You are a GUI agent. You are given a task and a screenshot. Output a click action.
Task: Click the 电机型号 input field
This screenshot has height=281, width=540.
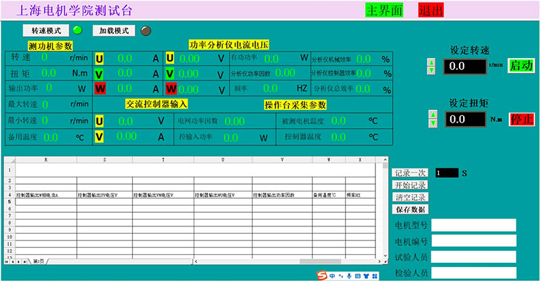pos(474,225)
